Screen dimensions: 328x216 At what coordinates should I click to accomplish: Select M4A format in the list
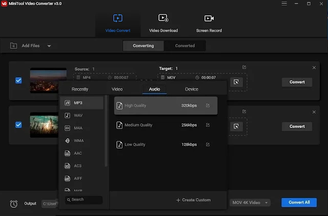tap(81, 128)
